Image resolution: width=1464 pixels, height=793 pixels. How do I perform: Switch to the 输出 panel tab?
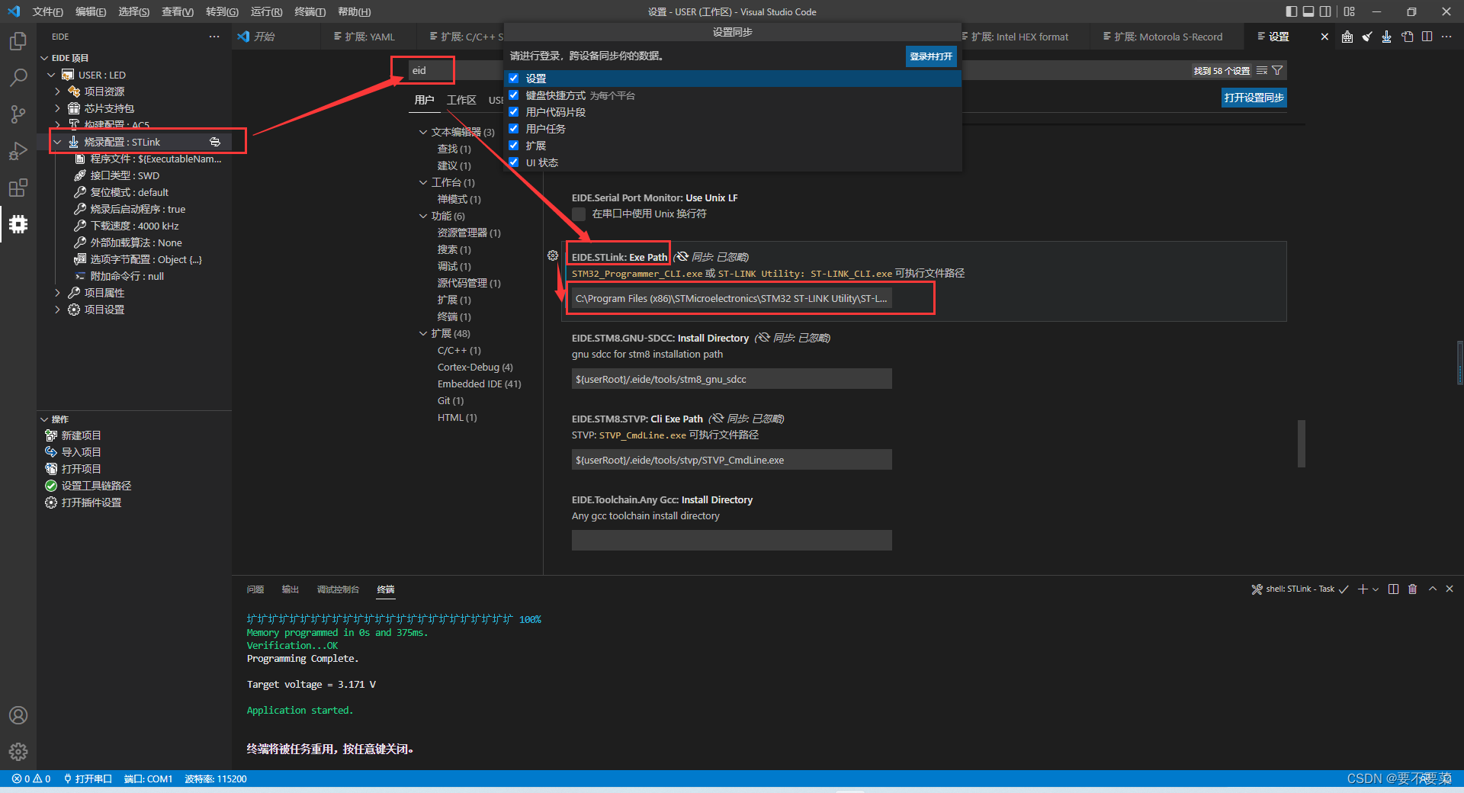[290, 589]
